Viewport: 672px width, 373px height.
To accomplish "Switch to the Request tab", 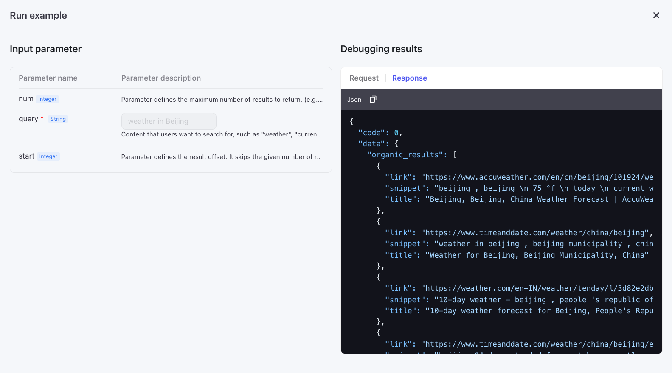I will coord(364,78).
